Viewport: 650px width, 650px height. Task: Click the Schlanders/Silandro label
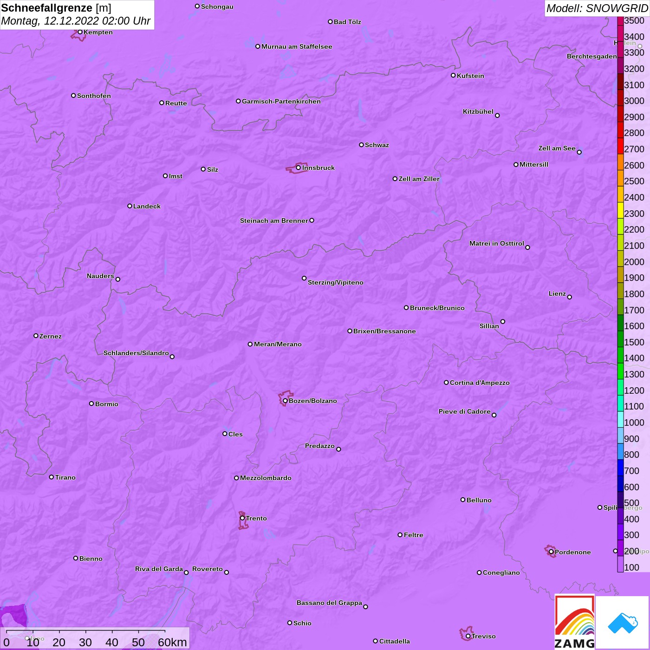136,353
